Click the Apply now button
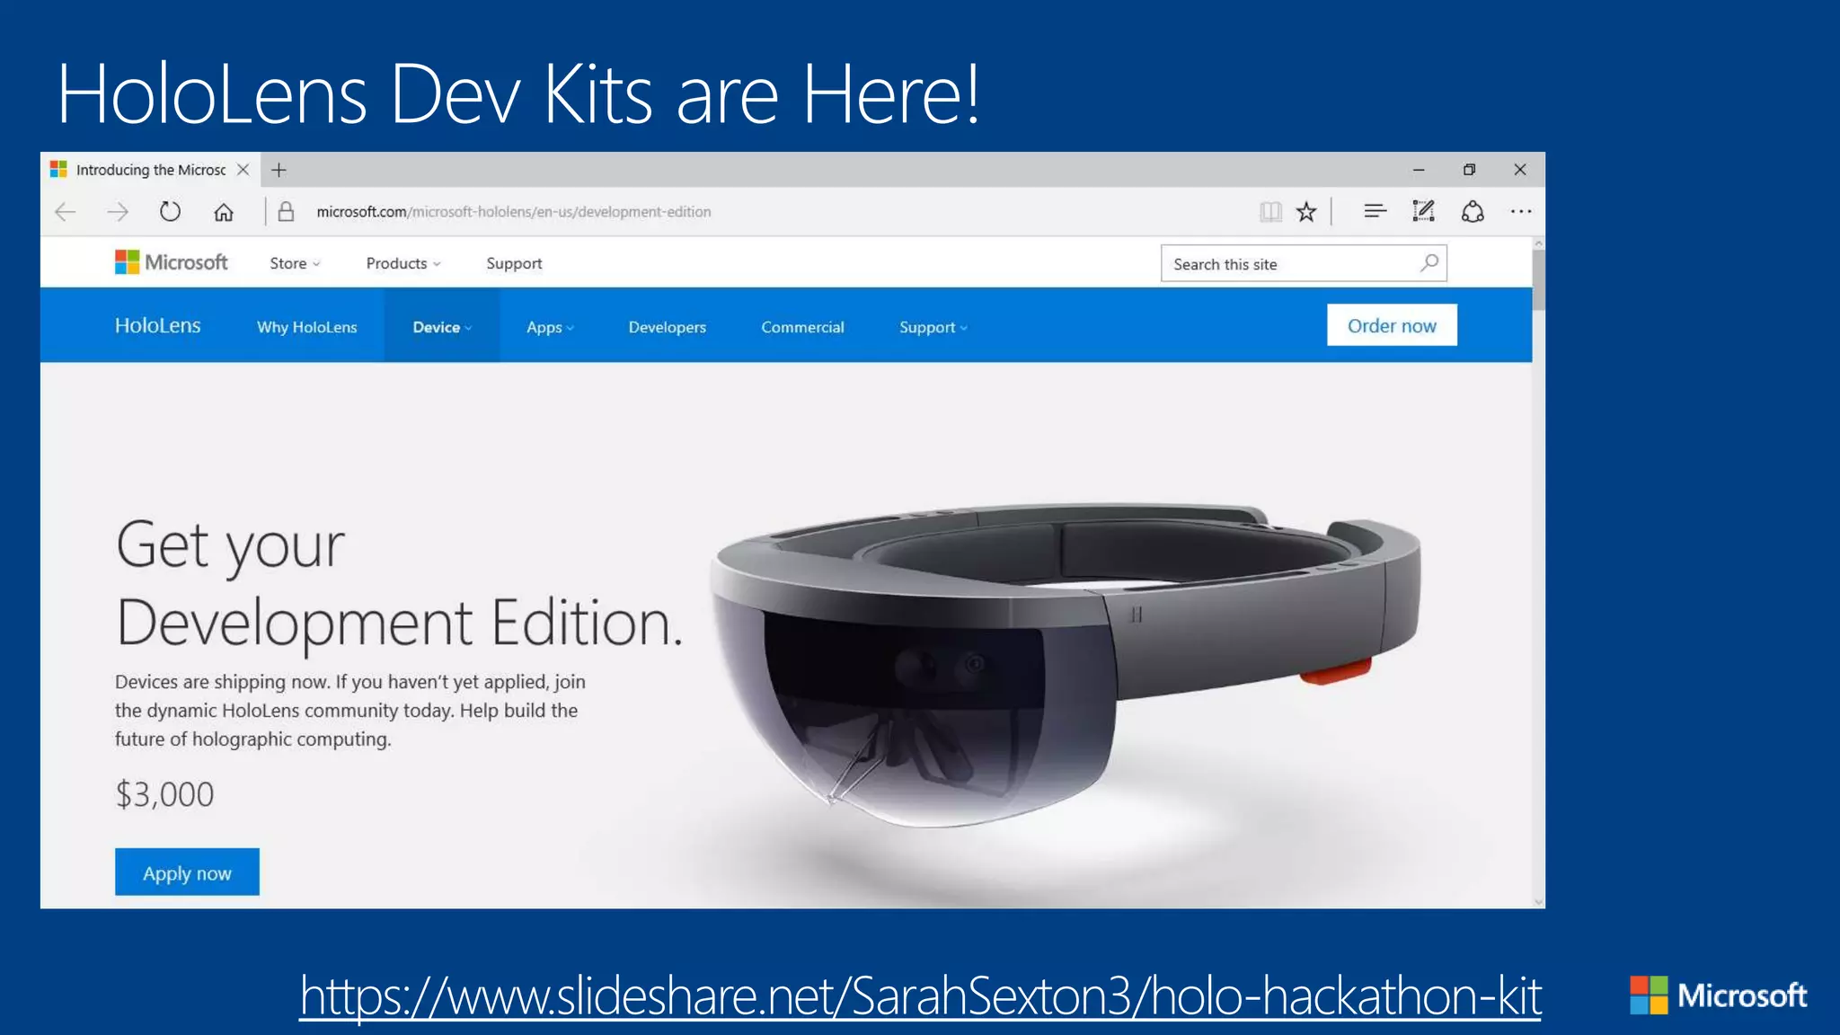1840x1035 pixels. click(187, 872)
